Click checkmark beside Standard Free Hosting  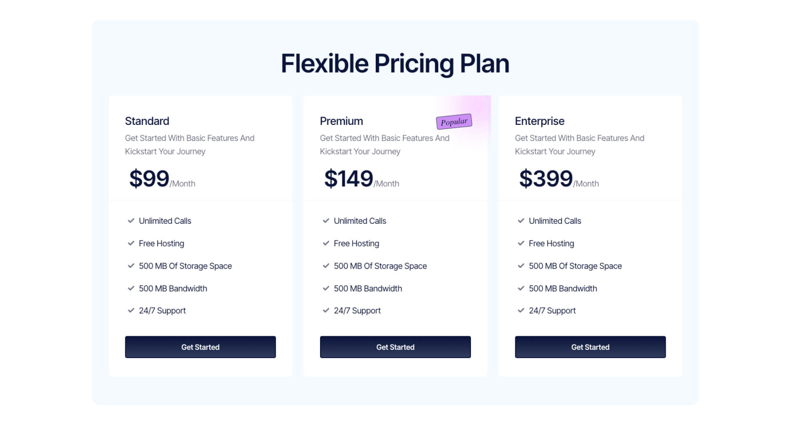tap(131, 244)
